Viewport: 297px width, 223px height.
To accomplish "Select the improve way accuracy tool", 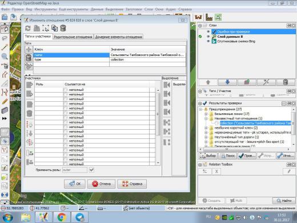I will (x=5, y=92).
